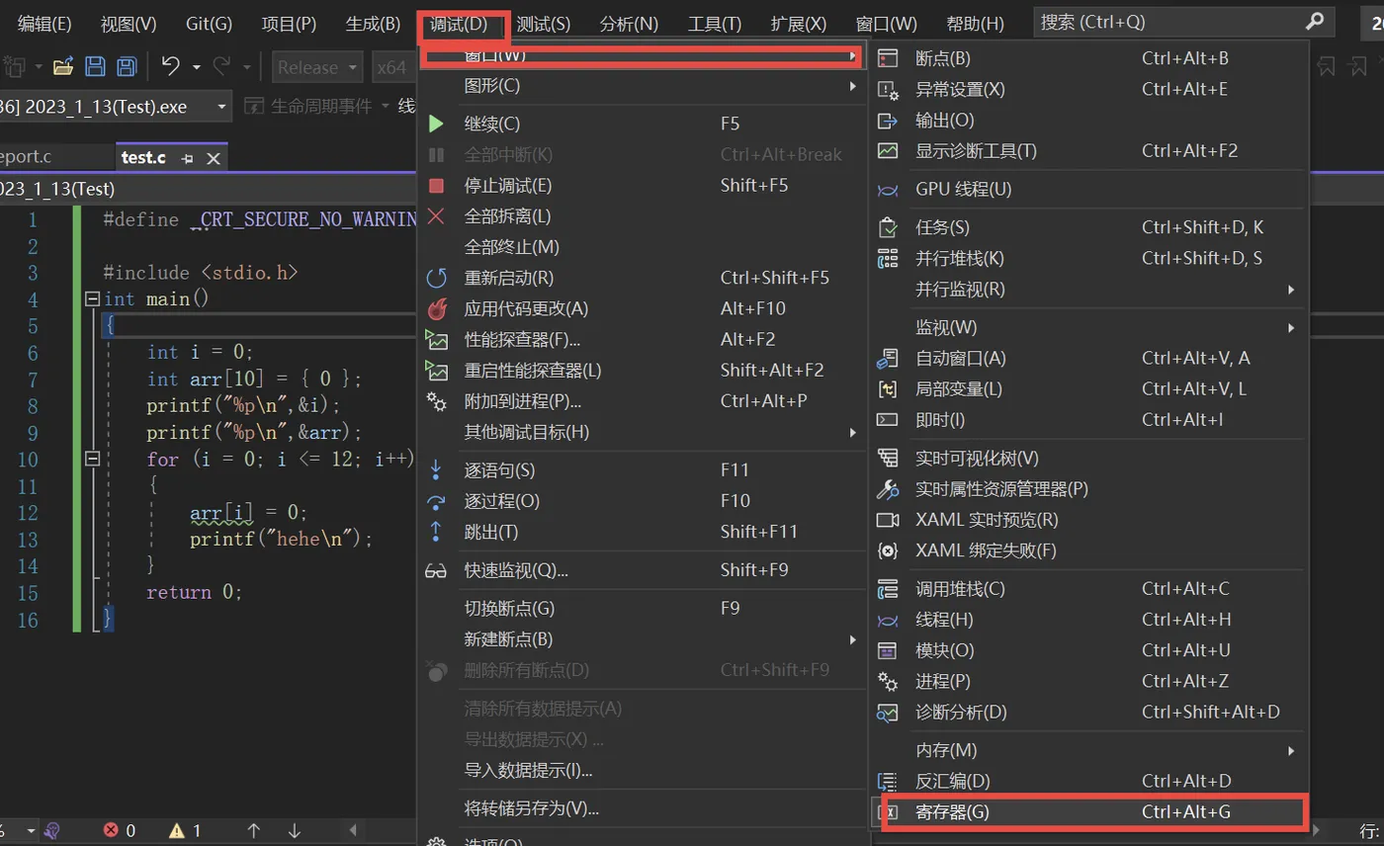
Task: Click the lifecycle events icon in debug toolbar
Action: (x=254, y=106)
